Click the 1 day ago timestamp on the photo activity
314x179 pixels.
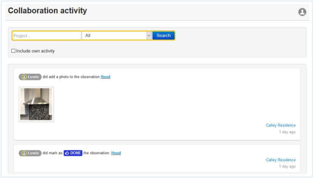[287, 132]
